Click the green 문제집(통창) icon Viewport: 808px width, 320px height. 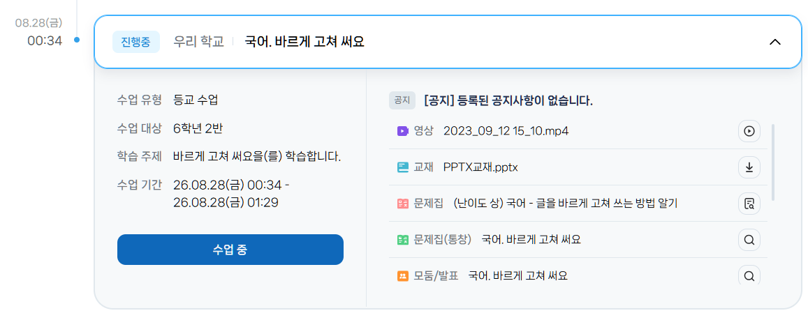pyautogui.click(x=403, y=240)
